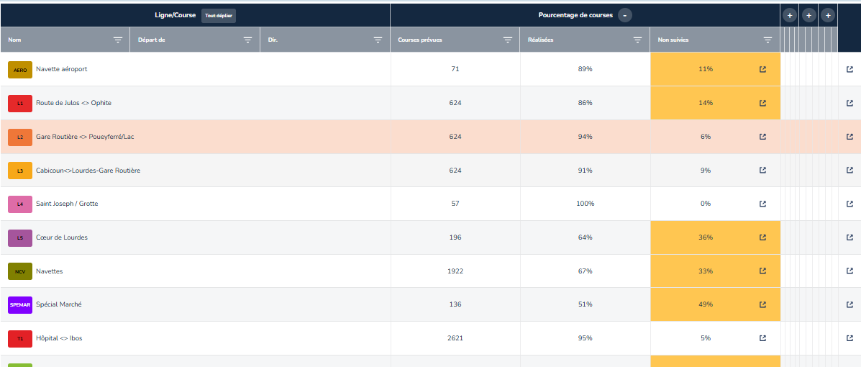The width and height of the screenshot is (861, 367).
Task: Collapse the Pourcentage de courses group
Action: (625, 15)
